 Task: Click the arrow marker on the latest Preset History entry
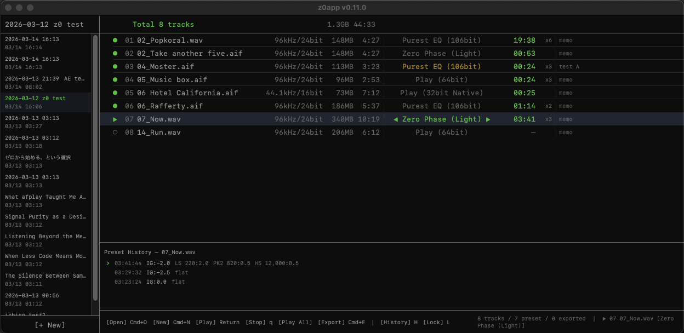pyautogui.click(x=107, y=263)
